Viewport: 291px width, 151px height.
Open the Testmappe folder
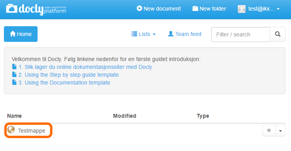coord(32,131)
